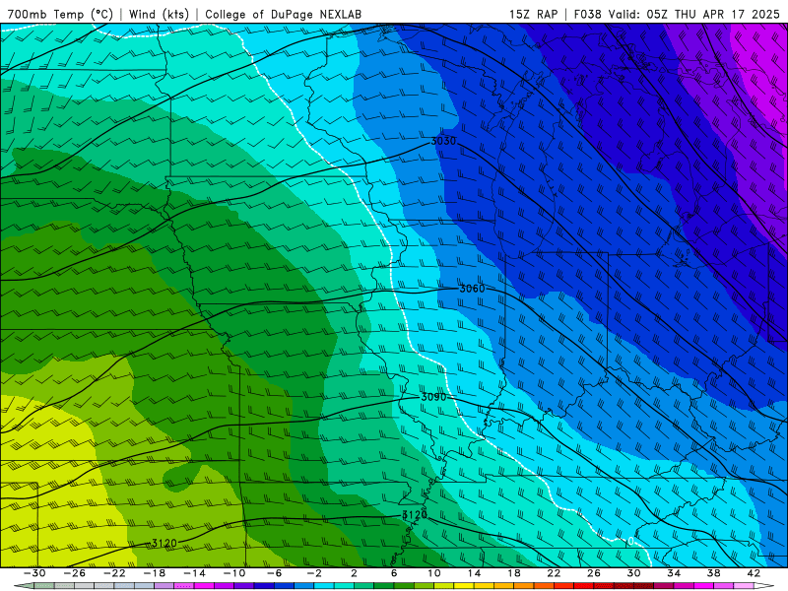
Task: Click the -6 colorbar tick label
Action: tap(275, 573)
